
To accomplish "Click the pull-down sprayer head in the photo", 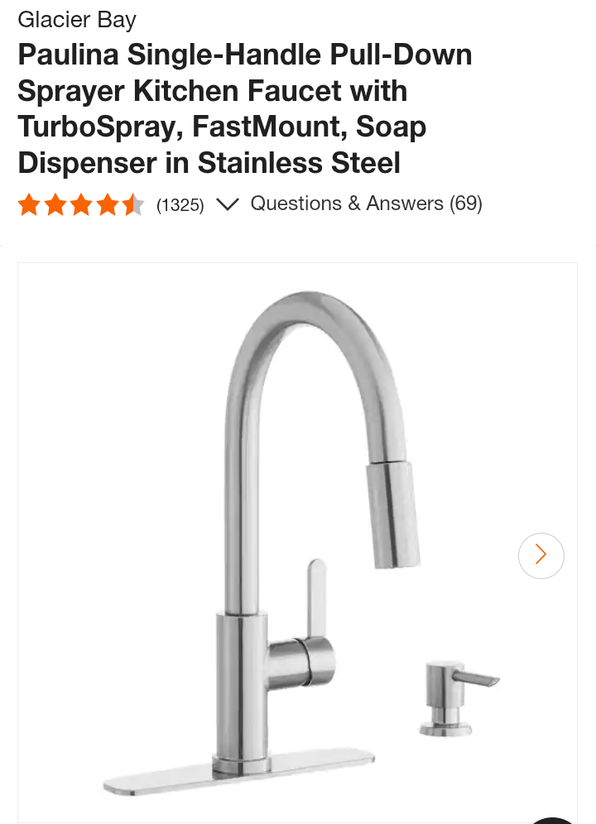I will pos(392,515).
